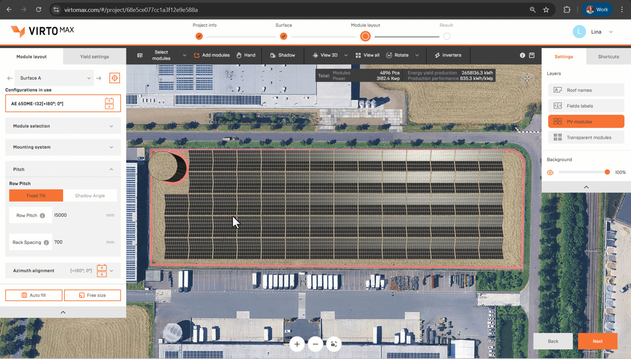This screenshot has height=359, width=631.
Task: Switch to the Yield settings tab
Action: 94,57
